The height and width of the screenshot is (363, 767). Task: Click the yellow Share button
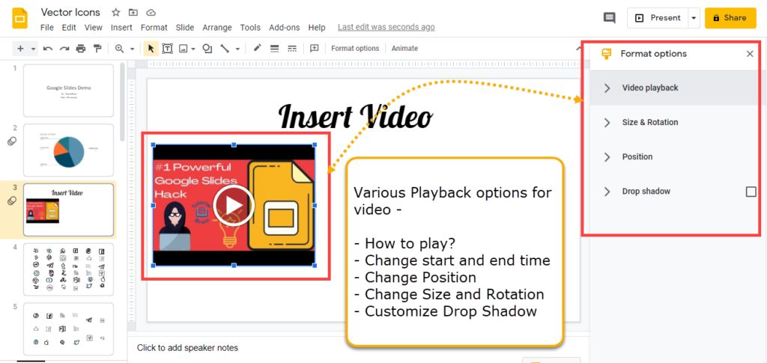730,18
